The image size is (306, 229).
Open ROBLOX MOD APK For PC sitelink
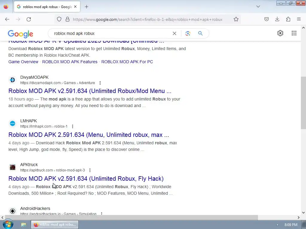click(127, 62)
